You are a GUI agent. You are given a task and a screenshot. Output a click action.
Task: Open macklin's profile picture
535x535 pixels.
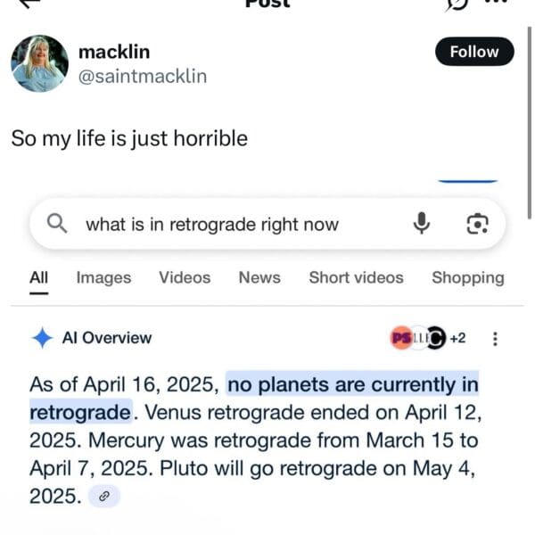click(39, 64)
